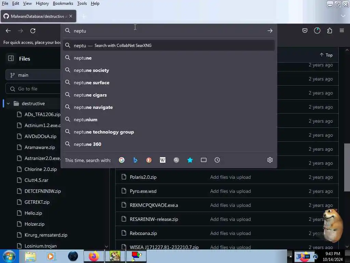This screenshot has width=350, height=263.
Task: Close the MalwareDatabase tab
Action: point(71,16)
